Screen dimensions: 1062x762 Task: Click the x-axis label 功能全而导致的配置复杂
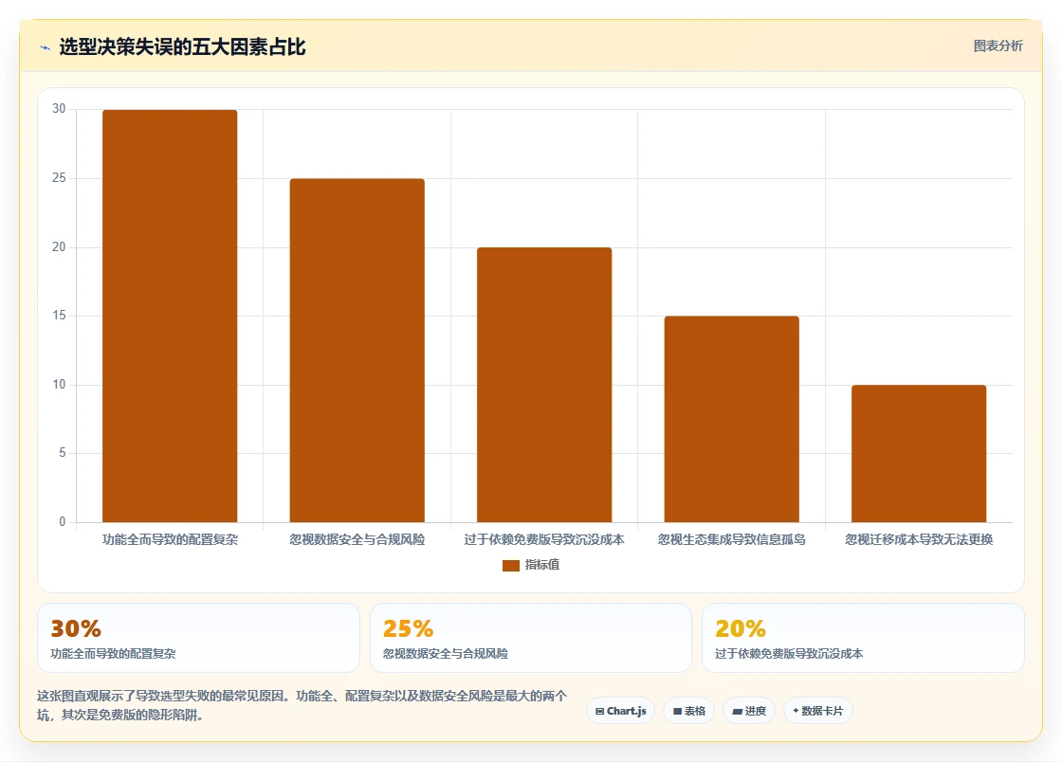170,539
